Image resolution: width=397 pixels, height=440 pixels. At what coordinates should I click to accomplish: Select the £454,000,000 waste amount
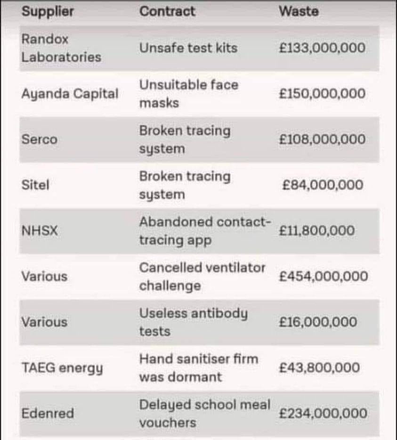[323, 277]
